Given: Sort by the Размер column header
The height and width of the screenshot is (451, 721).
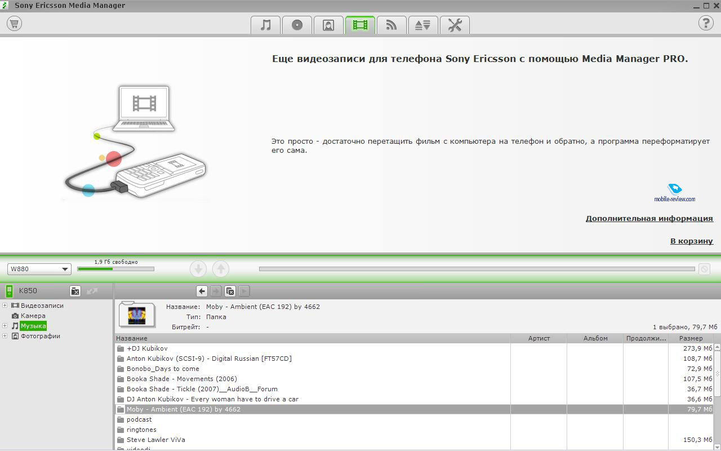Looking at the screenshot, I should 691,338.
